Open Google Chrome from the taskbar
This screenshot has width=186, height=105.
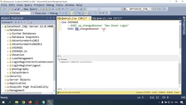[x=23, y=102]
